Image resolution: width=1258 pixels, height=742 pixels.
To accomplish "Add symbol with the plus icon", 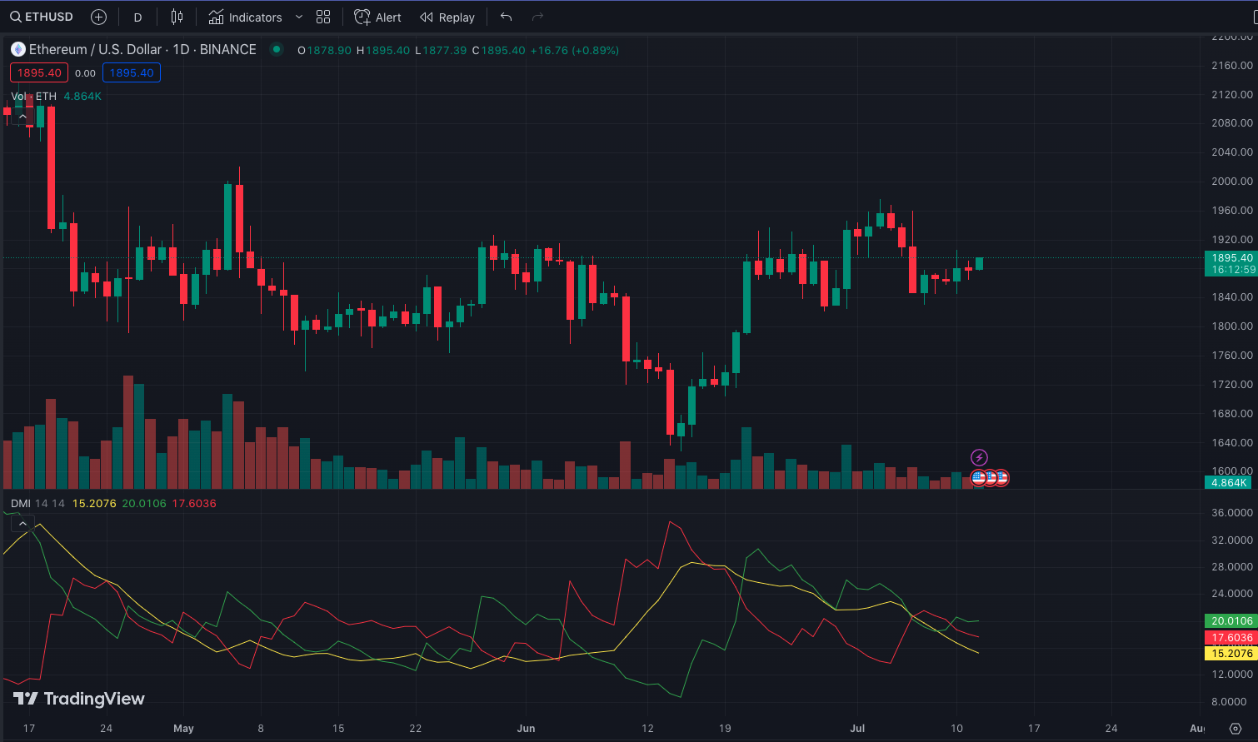I will point(98,17).
